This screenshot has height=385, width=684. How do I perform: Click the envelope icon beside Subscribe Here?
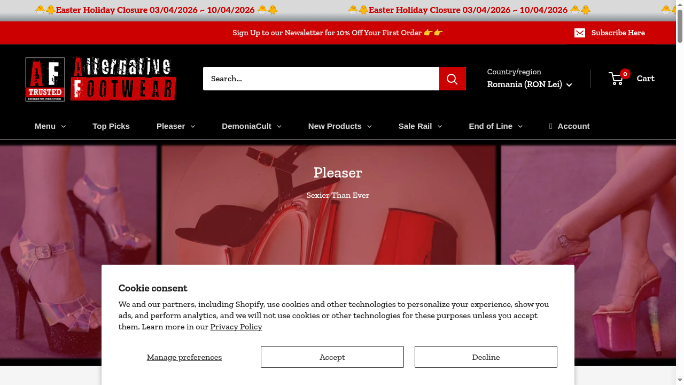click(x=580, y=33)
